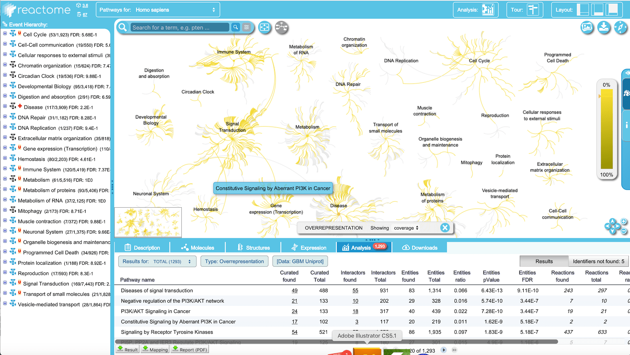Open interactors found link 18 for PI3K/AKT Signaling in Cancer
The height and width of the screenshot is (355, 630).
[355, 311]
